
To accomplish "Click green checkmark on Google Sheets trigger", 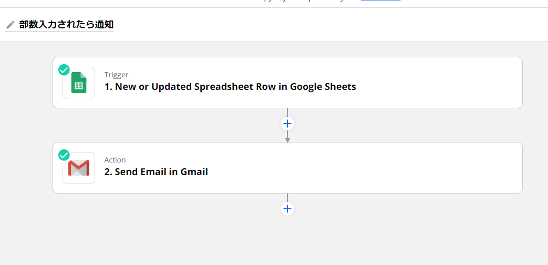I will (64, 70).
